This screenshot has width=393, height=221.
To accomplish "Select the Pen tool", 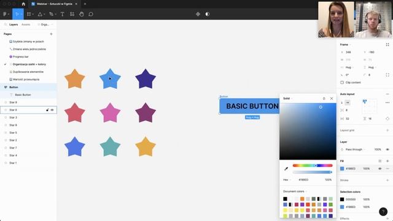I will click(52, 14).
